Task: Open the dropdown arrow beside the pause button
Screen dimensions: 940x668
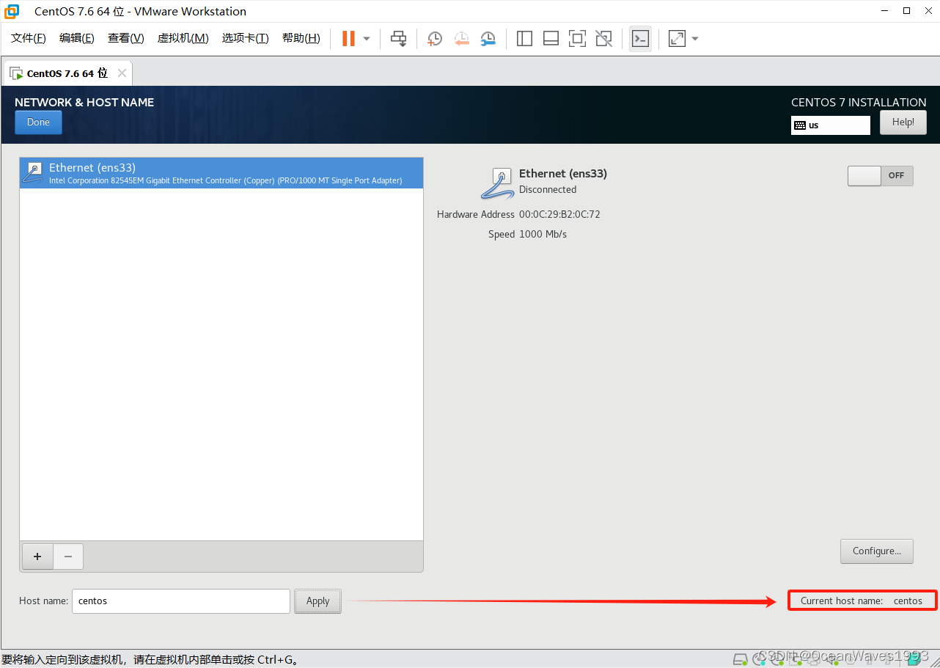Action: (x=367, y=39)
